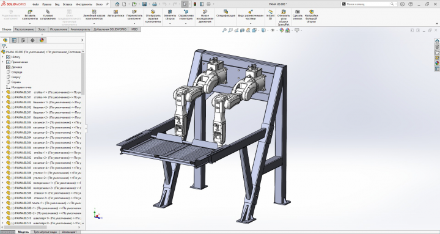Open View Settings monitor icon dropdown
The image size is (440, 234).
(297, 31)
